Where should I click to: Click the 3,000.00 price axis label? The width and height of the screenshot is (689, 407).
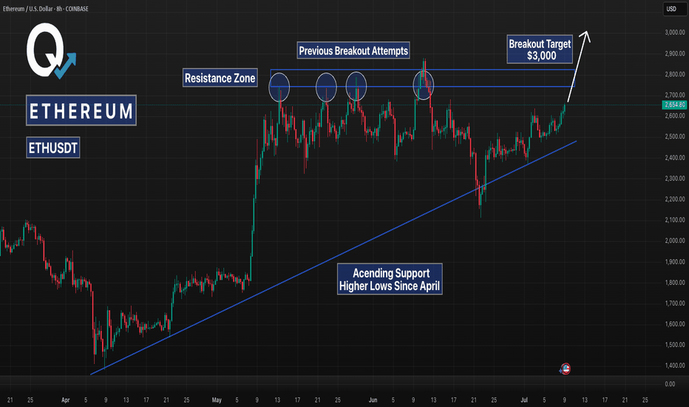674,32
